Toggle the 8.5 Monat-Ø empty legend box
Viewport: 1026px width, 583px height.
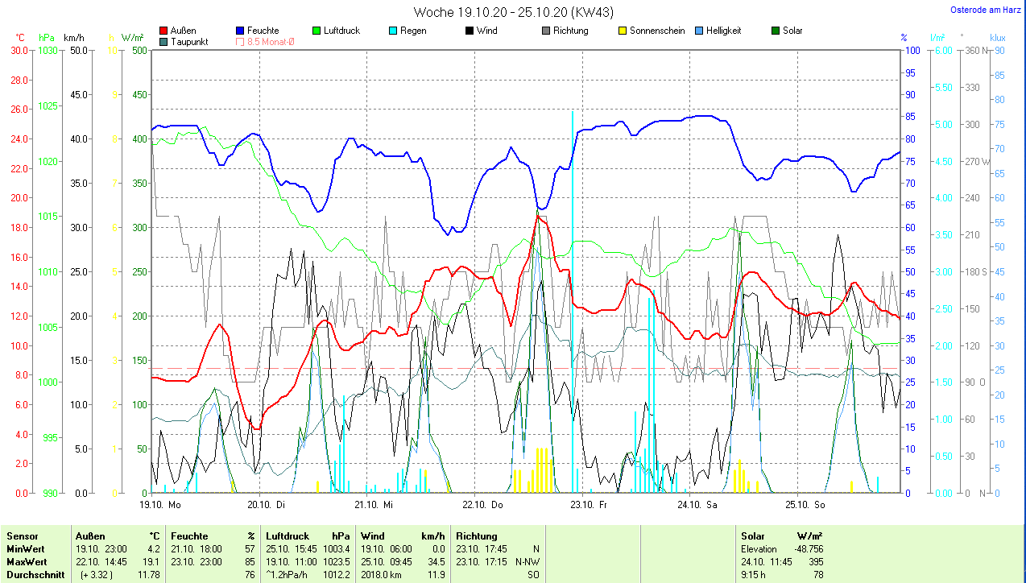coord(241,42)
